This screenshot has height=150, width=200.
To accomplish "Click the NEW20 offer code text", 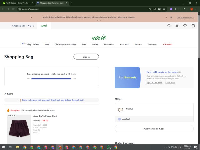I will [130, 109].
